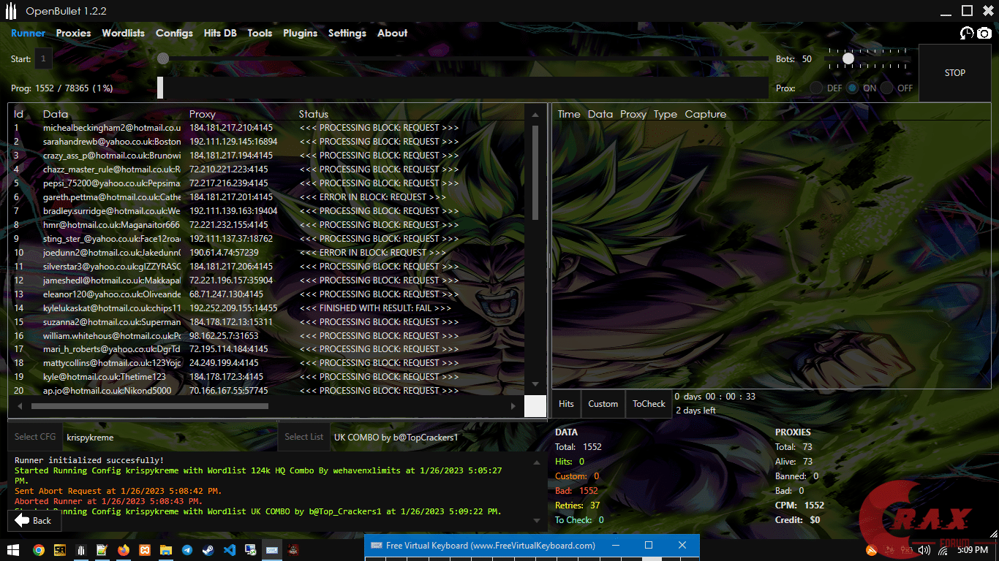
Task: Open the Configs tab
Action: coord(174,33)
